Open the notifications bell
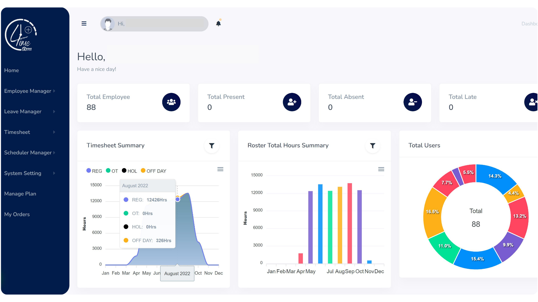This screenshot has height=302, width=538. point(219,23)
